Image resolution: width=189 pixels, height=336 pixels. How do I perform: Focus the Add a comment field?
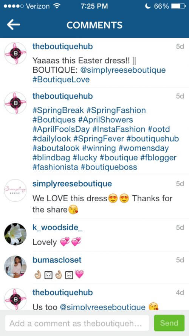click(x=77, y=323)
